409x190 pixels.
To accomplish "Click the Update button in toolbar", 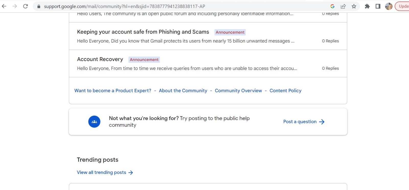I will tap(403, 6).
